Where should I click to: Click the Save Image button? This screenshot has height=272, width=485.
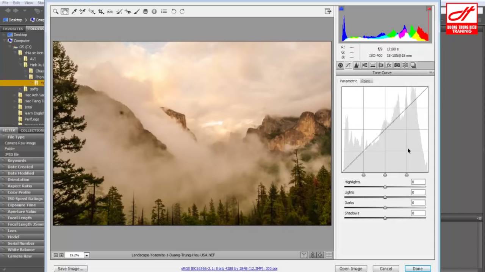click(x=70, y=269)
